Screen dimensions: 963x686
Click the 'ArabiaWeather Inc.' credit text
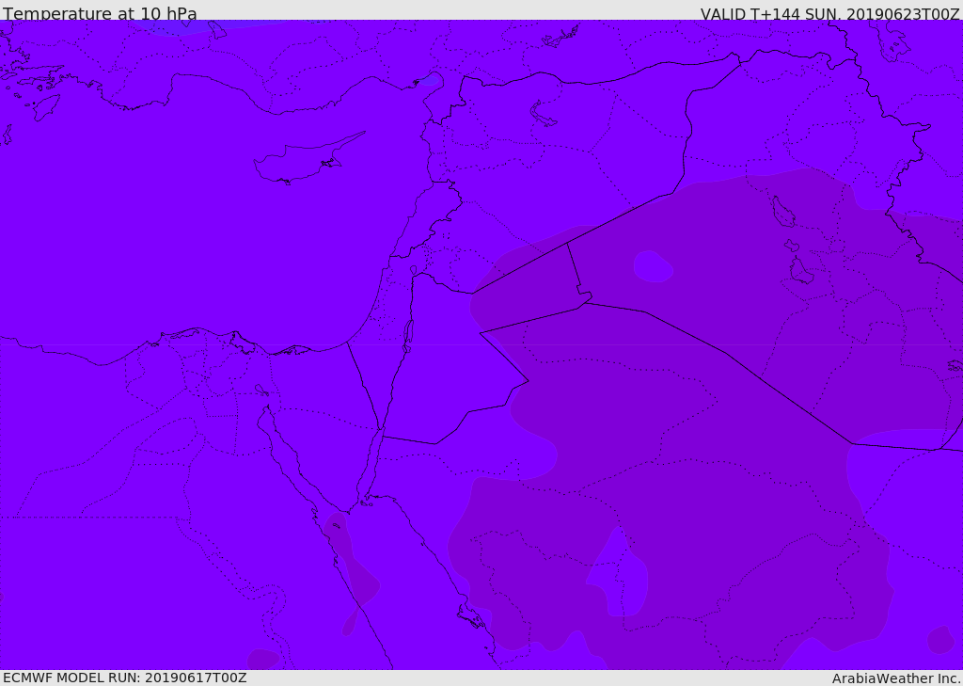(896, 678)
